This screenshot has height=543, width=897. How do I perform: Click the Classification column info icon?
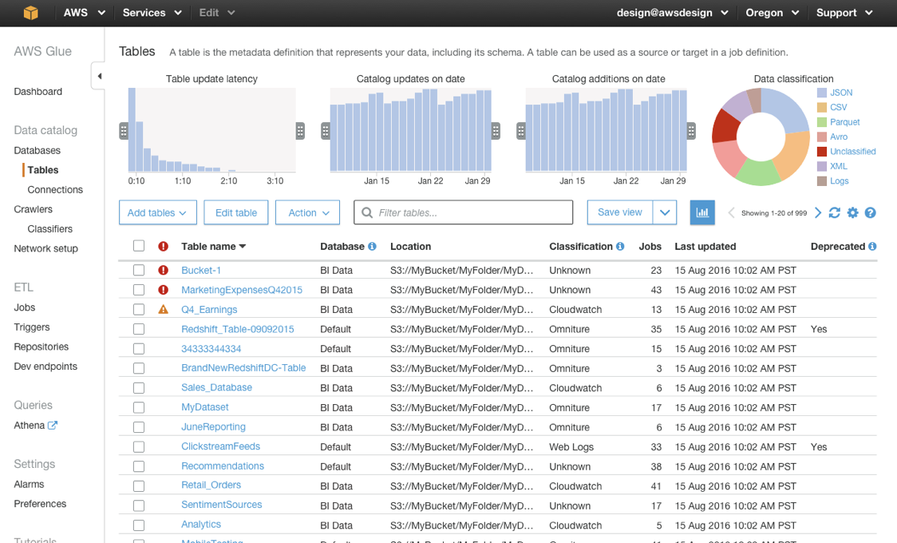pyautogui.click(x=620, y=246)
